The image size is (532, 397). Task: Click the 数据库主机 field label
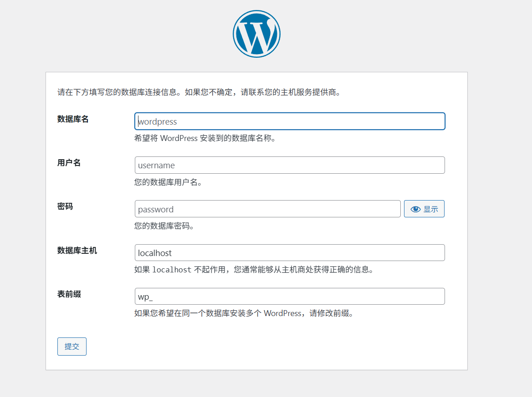point(77,250)
